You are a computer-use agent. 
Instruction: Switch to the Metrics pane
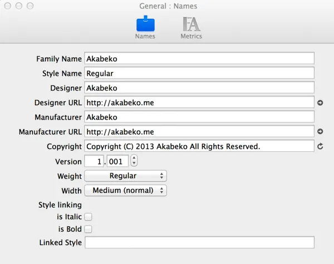click(191, 25)
